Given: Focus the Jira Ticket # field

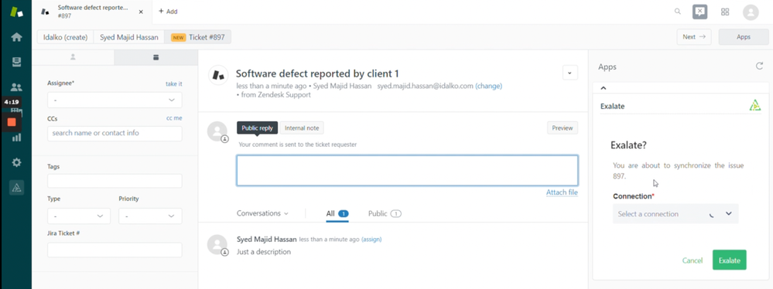Looking at the screenshot, I should [115, 250].
